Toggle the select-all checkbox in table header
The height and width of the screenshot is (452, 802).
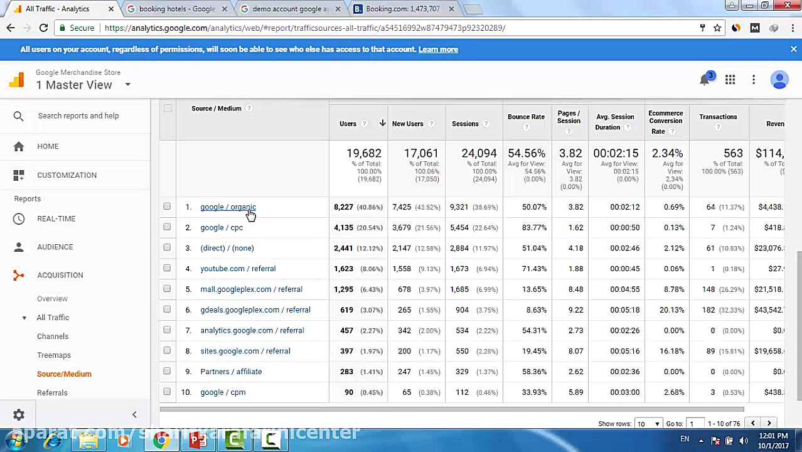[168, 109]
